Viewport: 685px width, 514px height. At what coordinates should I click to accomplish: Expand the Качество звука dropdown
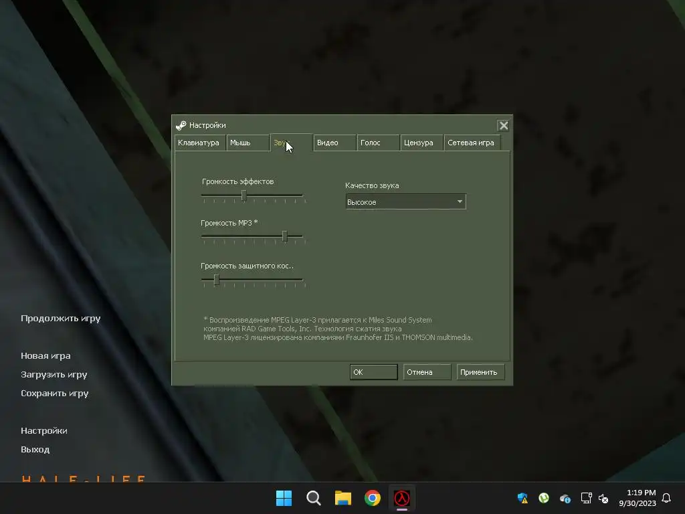pos(405,202)
